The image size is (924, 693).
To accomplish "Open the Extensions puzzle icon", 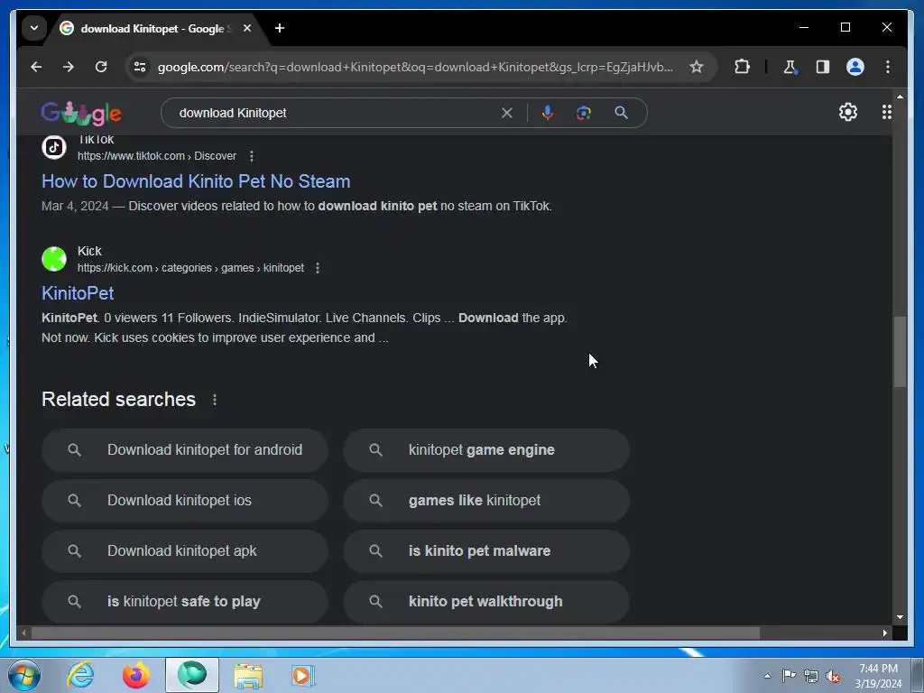I will (742, 67).
